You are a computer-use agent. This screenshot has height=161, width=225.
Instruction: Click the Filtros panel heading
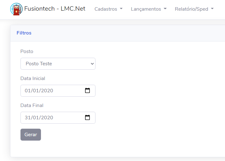pyautogui.click(x=24, y=33)
